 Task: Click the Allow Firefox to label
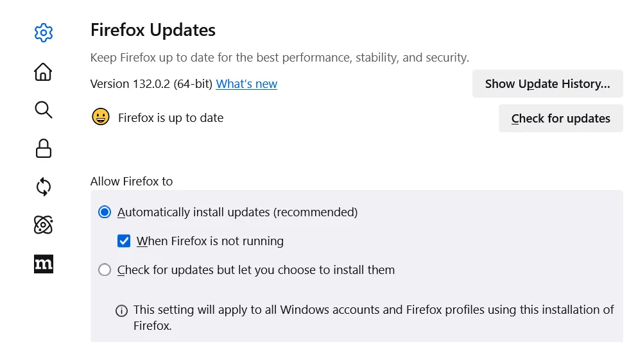tap(132, 182)
